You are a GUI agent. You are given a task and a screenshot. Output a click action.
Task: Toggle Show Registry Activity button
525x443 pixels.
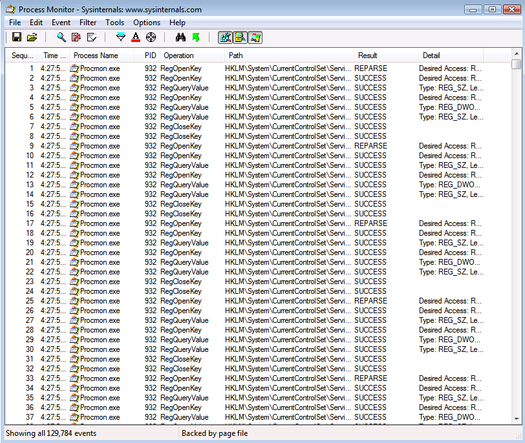click(x=226, y=37)
